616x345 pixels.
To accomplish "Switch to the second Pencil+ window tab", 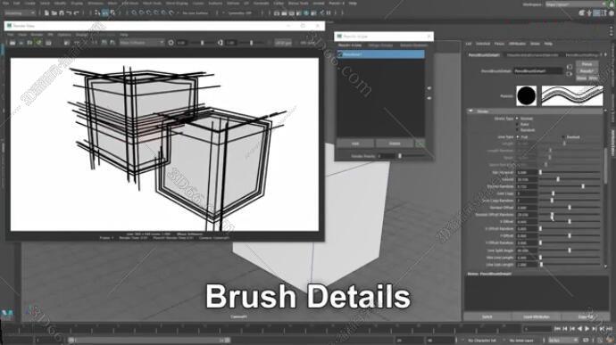I will tap(380, 45).
